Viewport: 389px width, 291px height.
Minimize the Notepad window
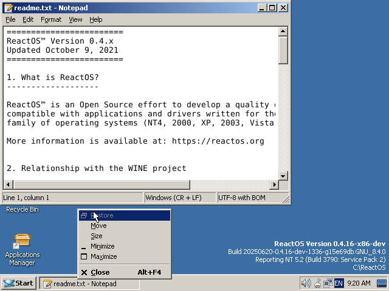tap(262, 8)
